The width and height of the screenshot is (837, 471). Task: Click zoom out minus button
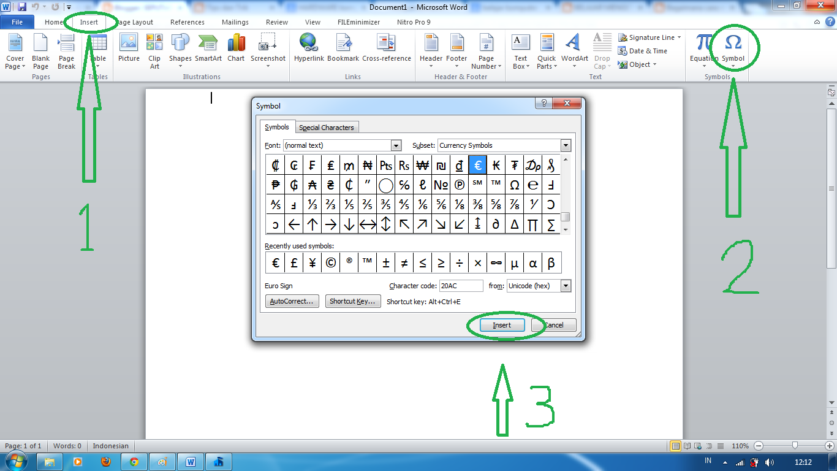click(x=759, y=446)
